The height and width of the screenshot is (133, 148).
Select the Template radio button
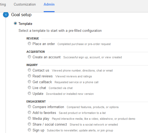15,23
